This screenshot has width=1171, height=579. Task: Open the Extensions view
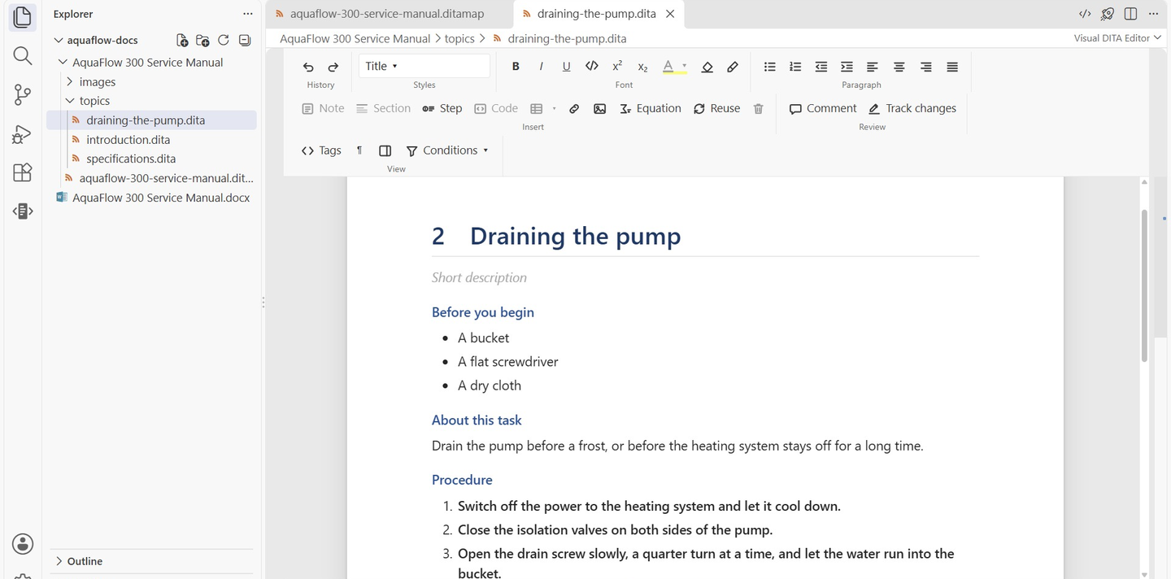click(23, 172)
